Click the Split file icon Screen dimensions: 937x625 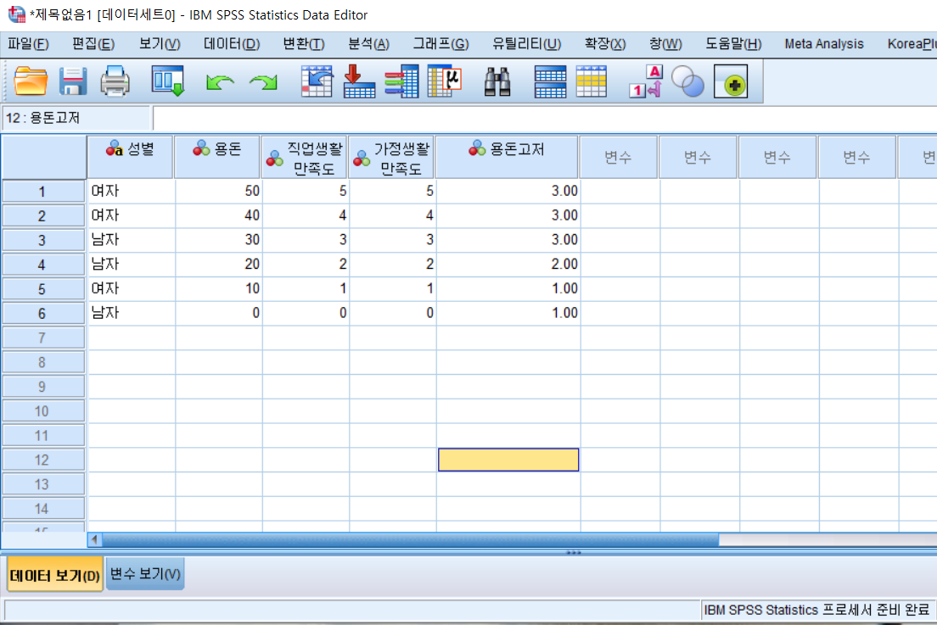tap(550, 81)
